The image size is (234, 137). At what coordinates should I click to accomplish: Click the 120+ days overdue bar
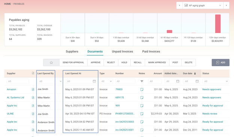tap(218, 24)
